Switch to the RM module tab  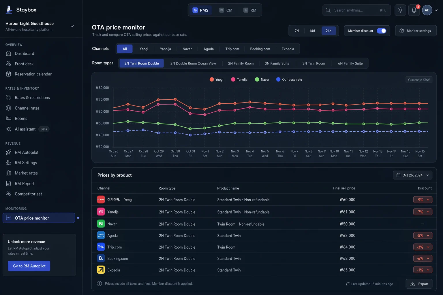[x=250, y=10]
